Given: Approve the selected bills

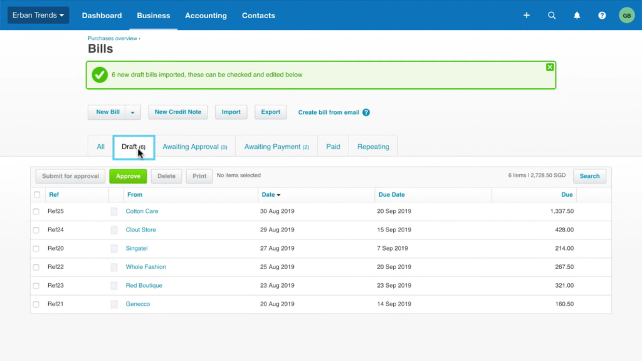Looking at the screenshot, I should [128, 176].
